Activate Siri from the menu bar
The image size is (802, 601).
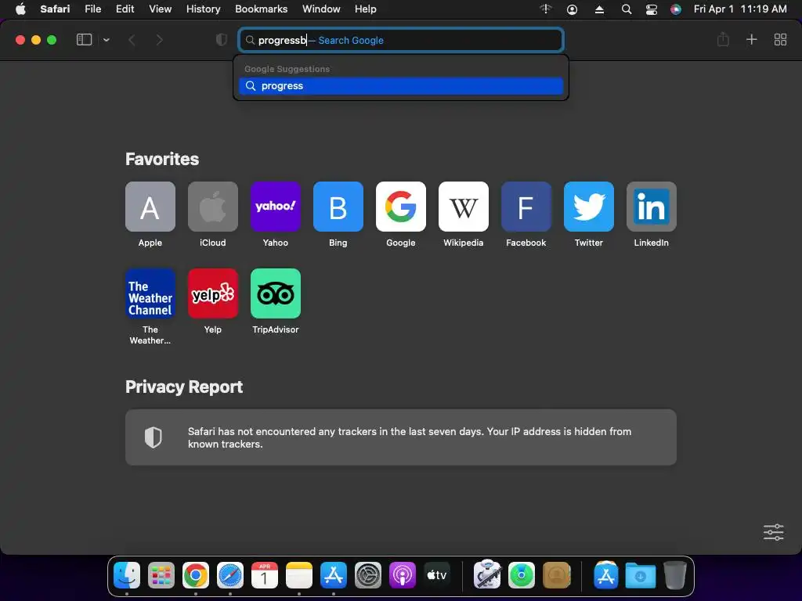coord(676,9)
